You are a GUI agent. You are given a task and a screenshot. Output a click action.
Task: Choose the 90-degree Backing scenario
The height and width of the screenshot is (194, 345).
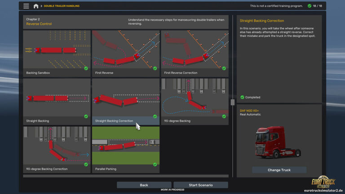pyautogui.click(x=195, y=101)
